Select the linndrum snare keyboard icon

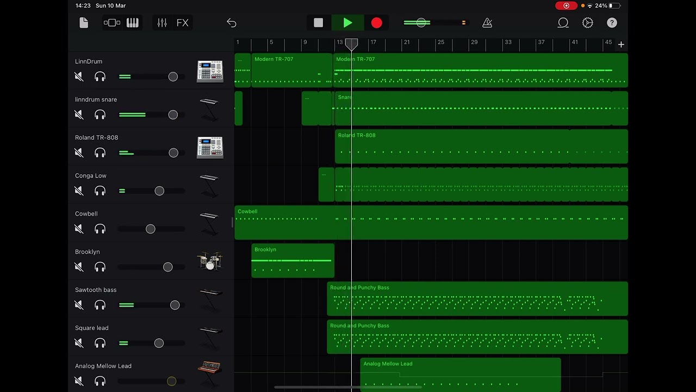coord(209,109)
